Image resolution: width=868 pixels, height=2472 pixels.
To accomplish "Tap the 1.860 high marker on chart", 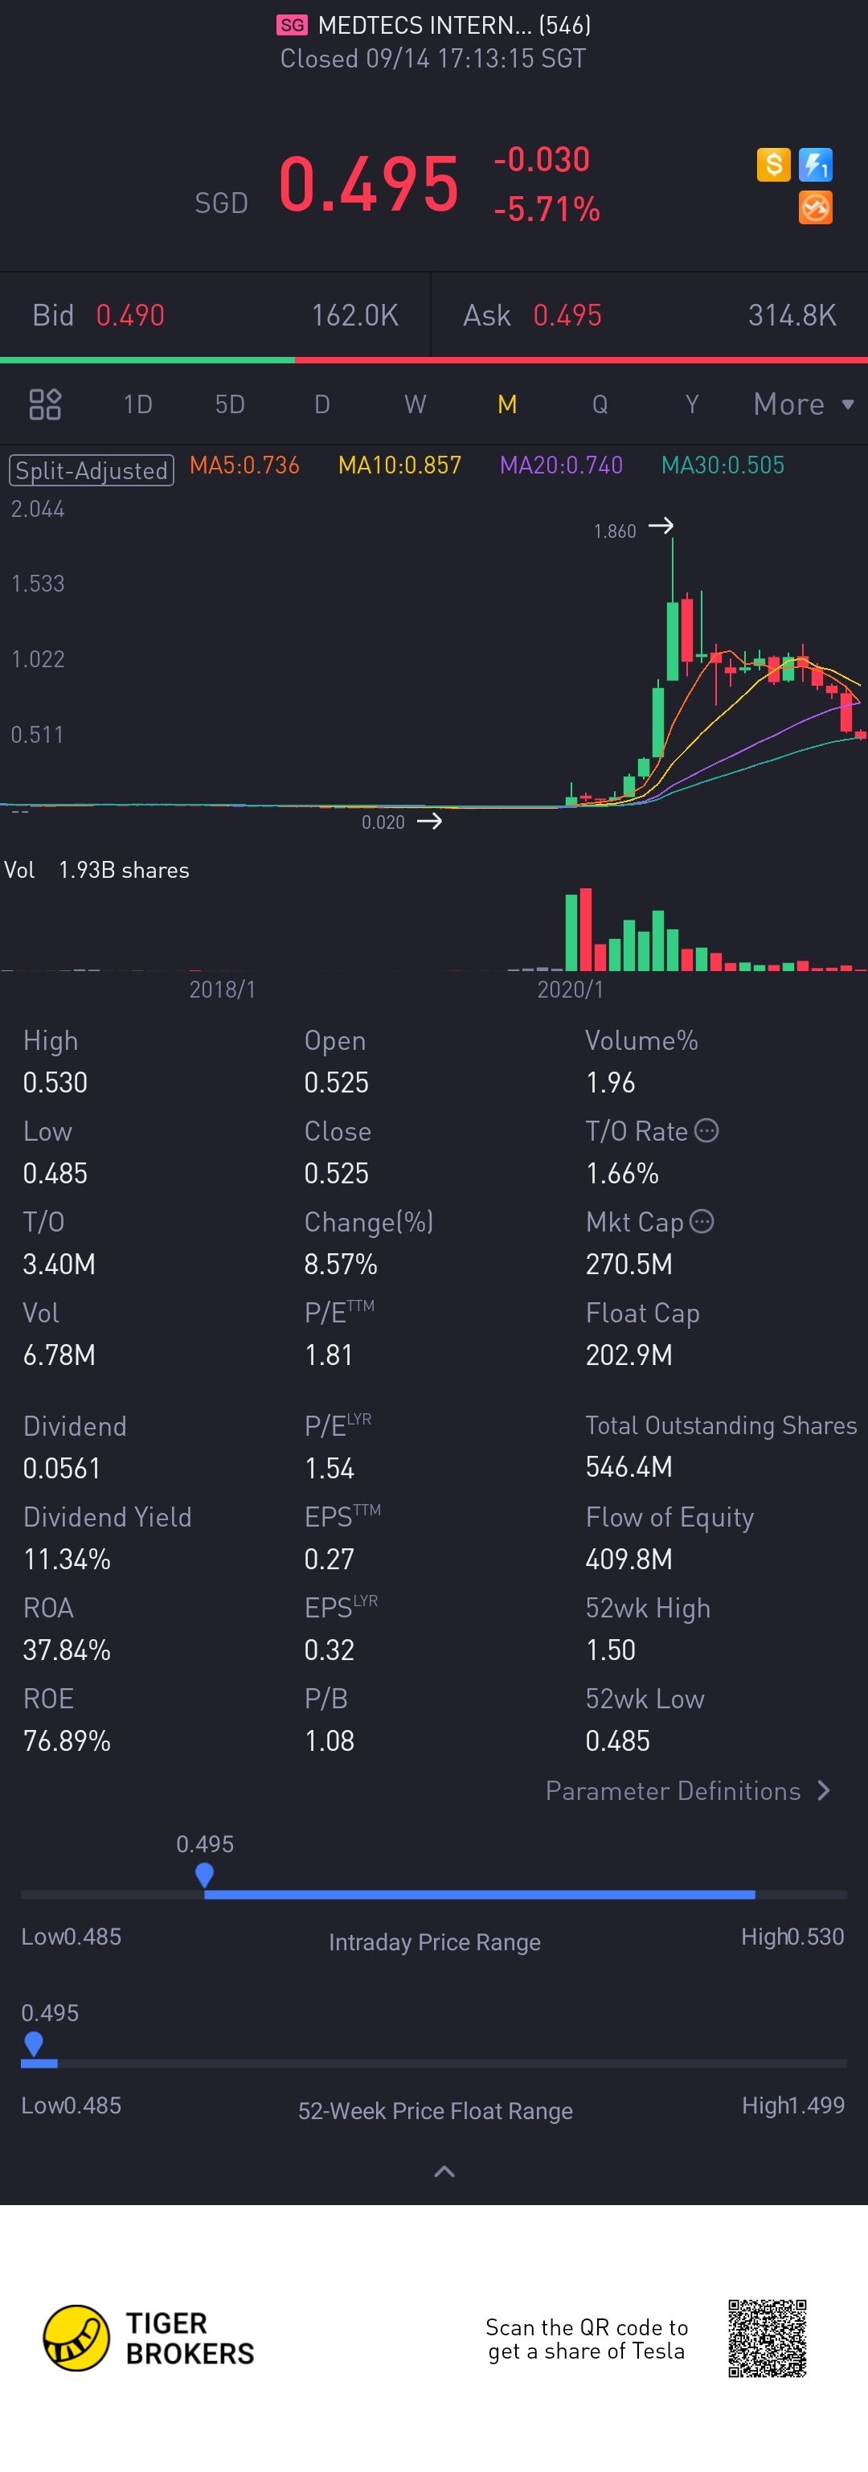I will point(633,529).
